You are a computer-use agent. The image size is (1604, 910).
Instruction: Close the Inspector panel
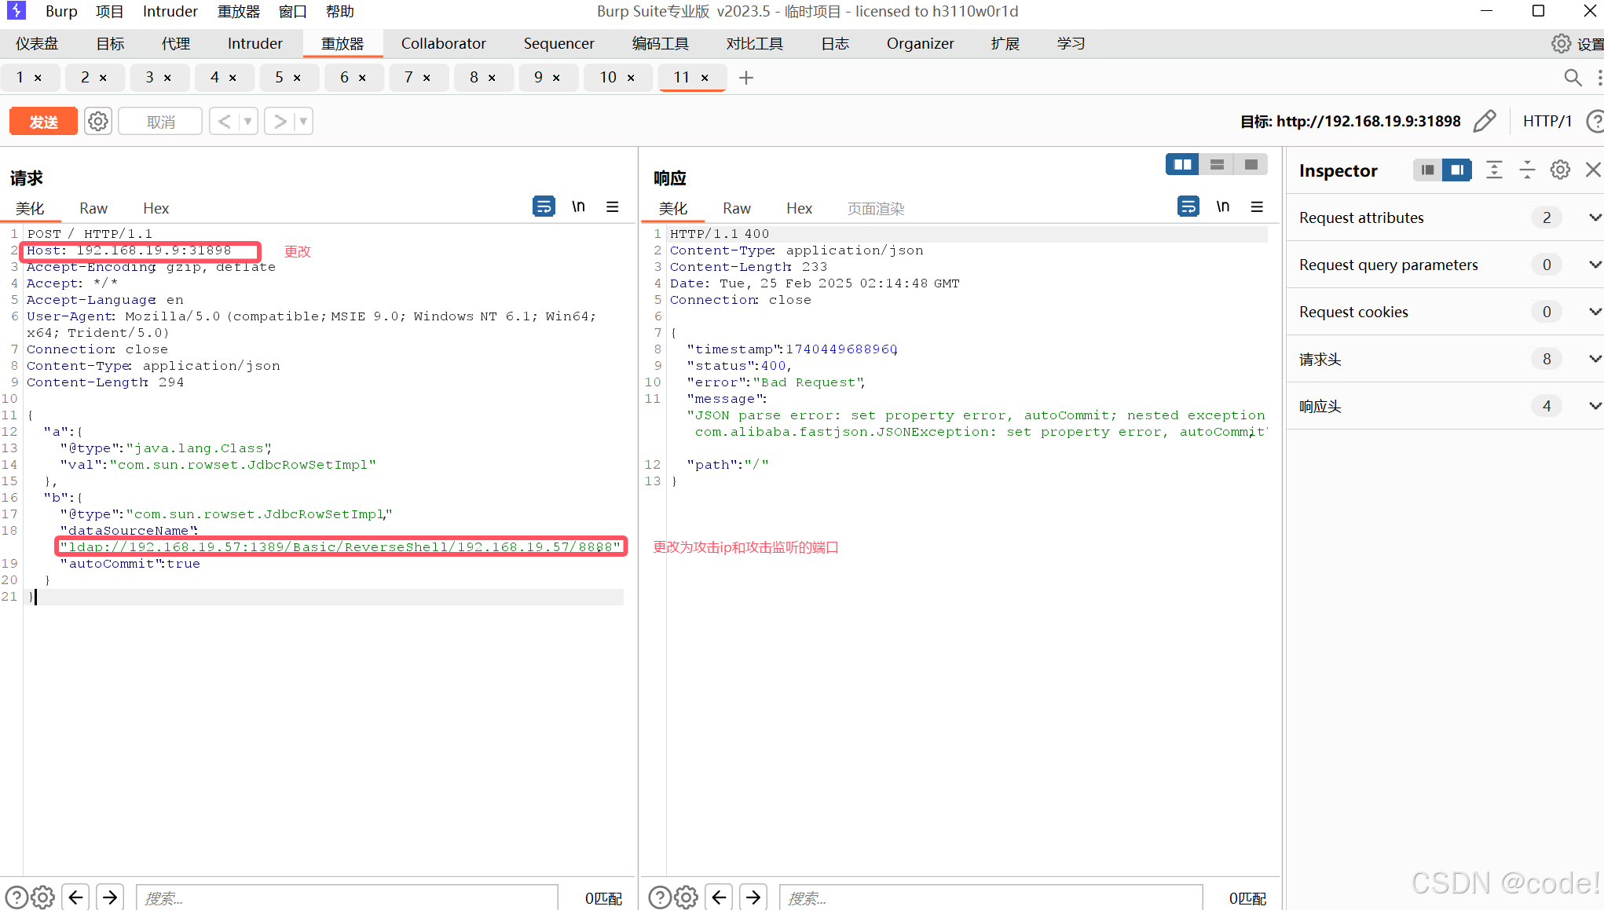coord(1593,170)
